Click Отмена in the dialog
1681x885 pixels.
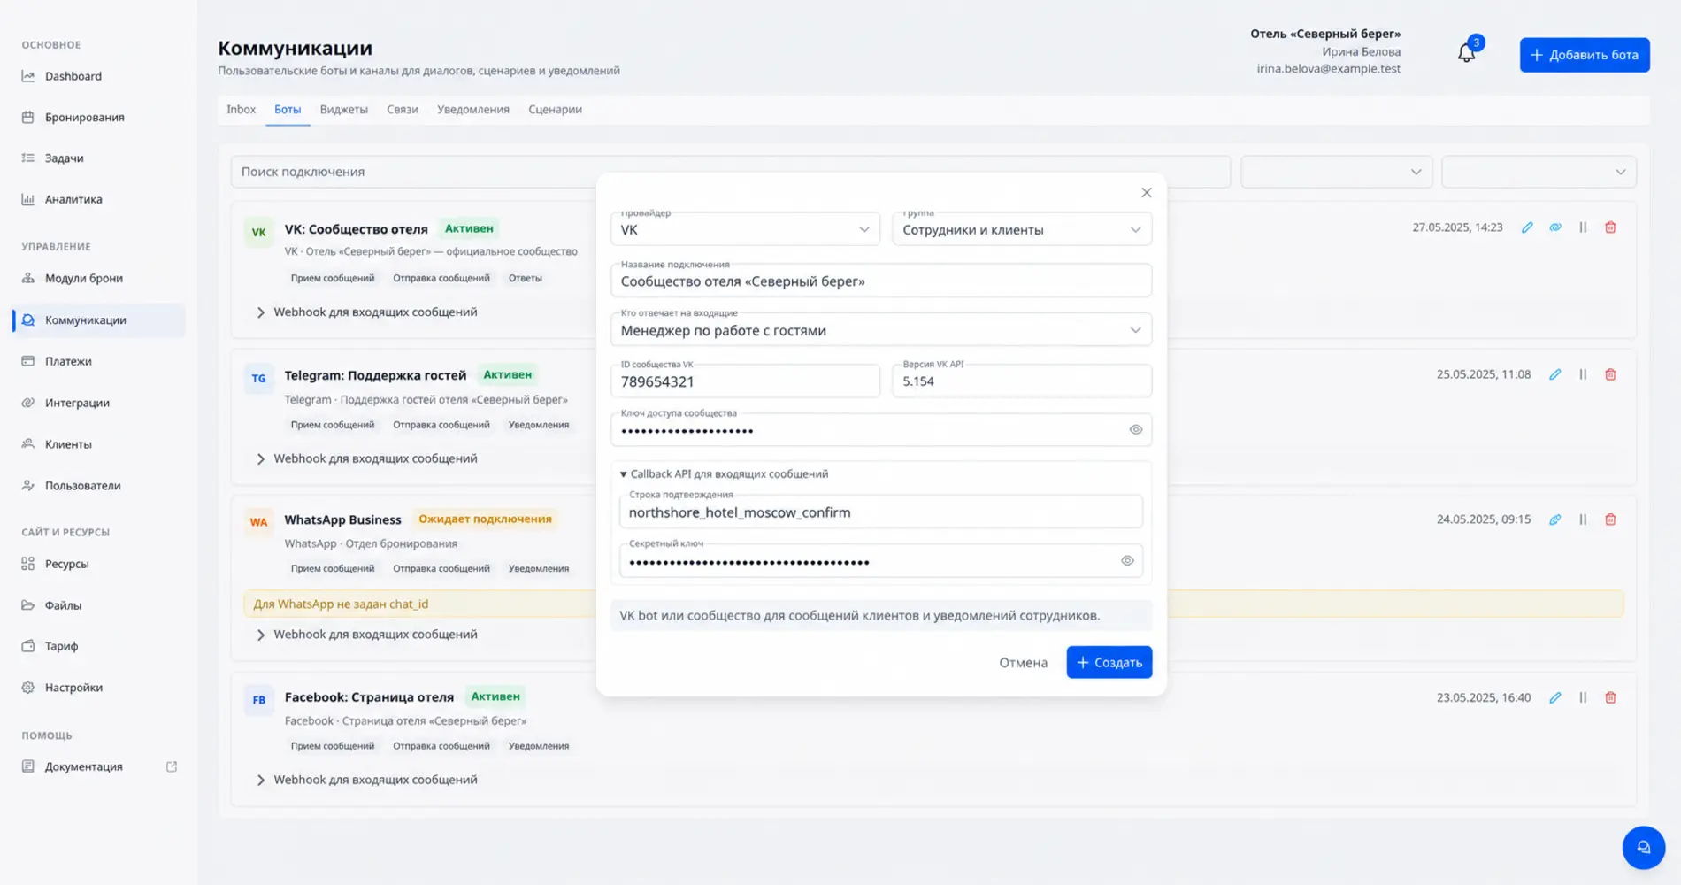(1023, 663)
